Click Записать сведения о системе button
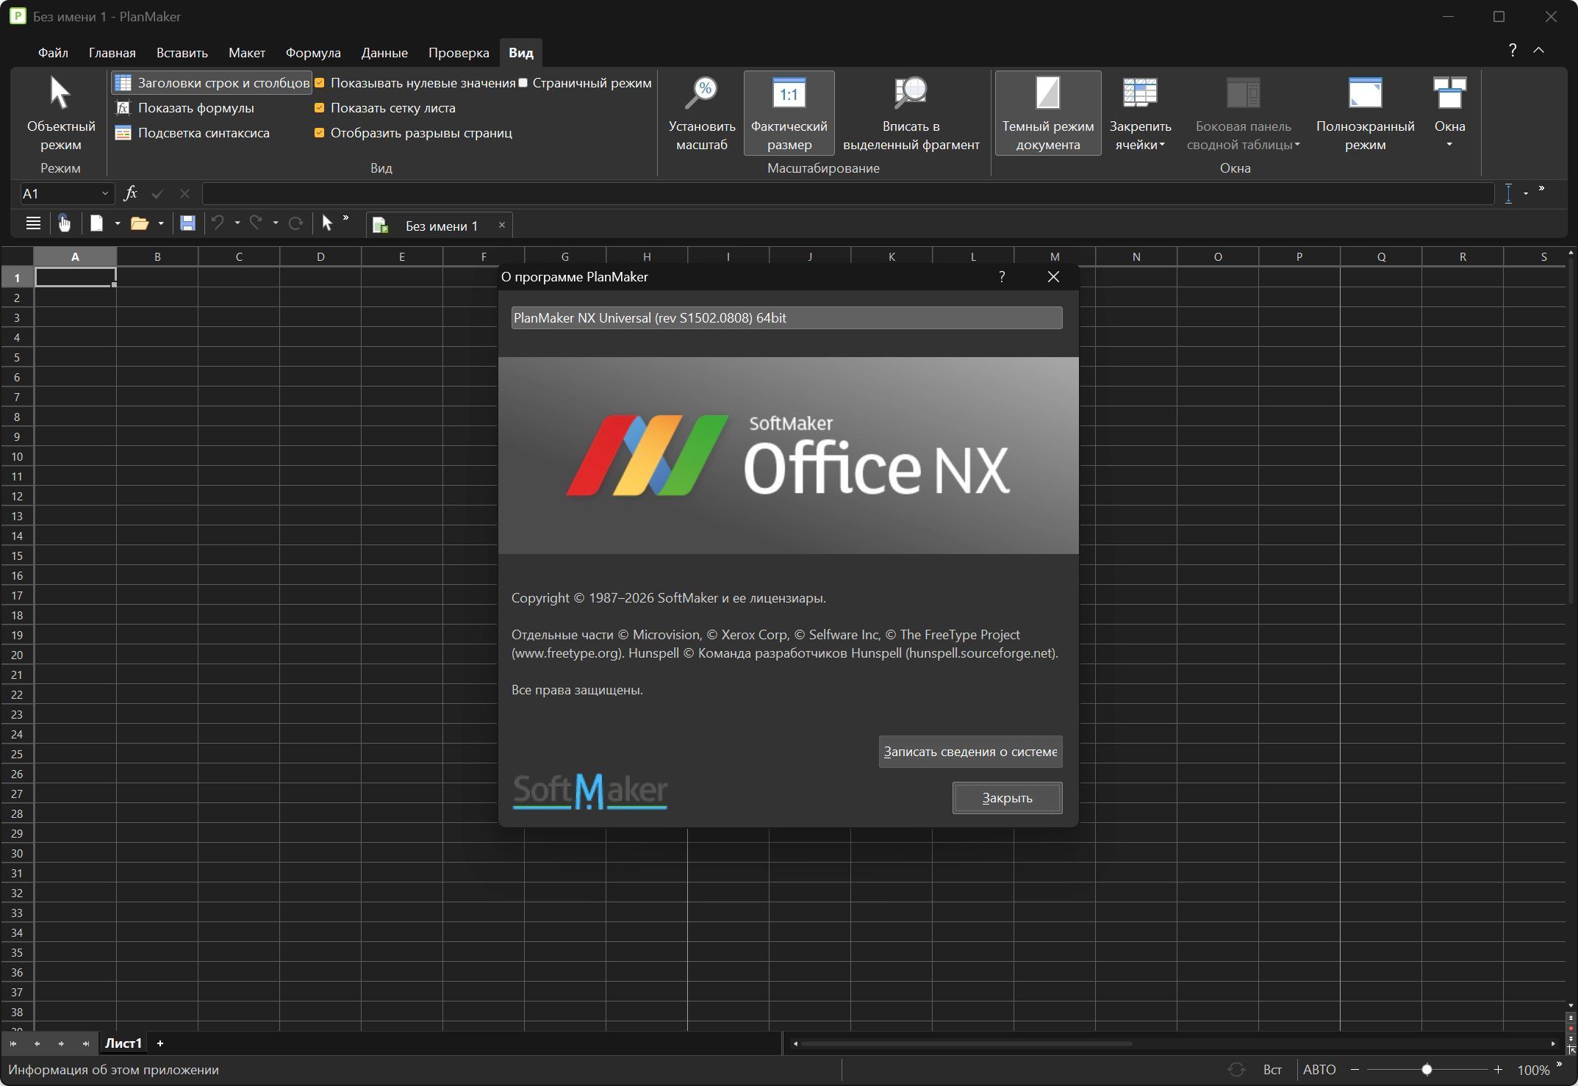The image size is (1578, 1086). [970, 752]
